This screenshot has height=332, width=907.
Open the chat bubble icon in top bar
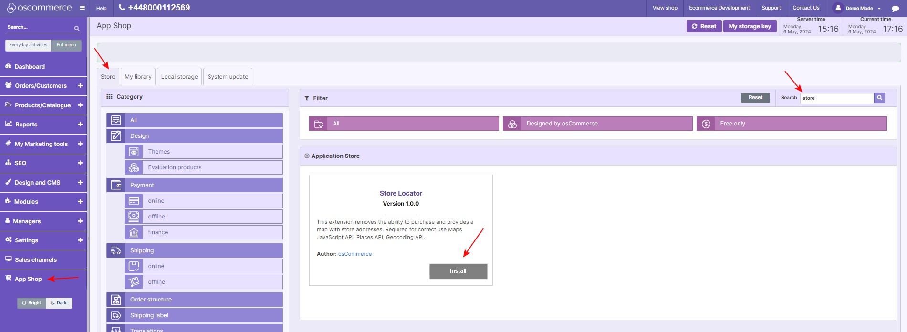click(x=896, y=8)
